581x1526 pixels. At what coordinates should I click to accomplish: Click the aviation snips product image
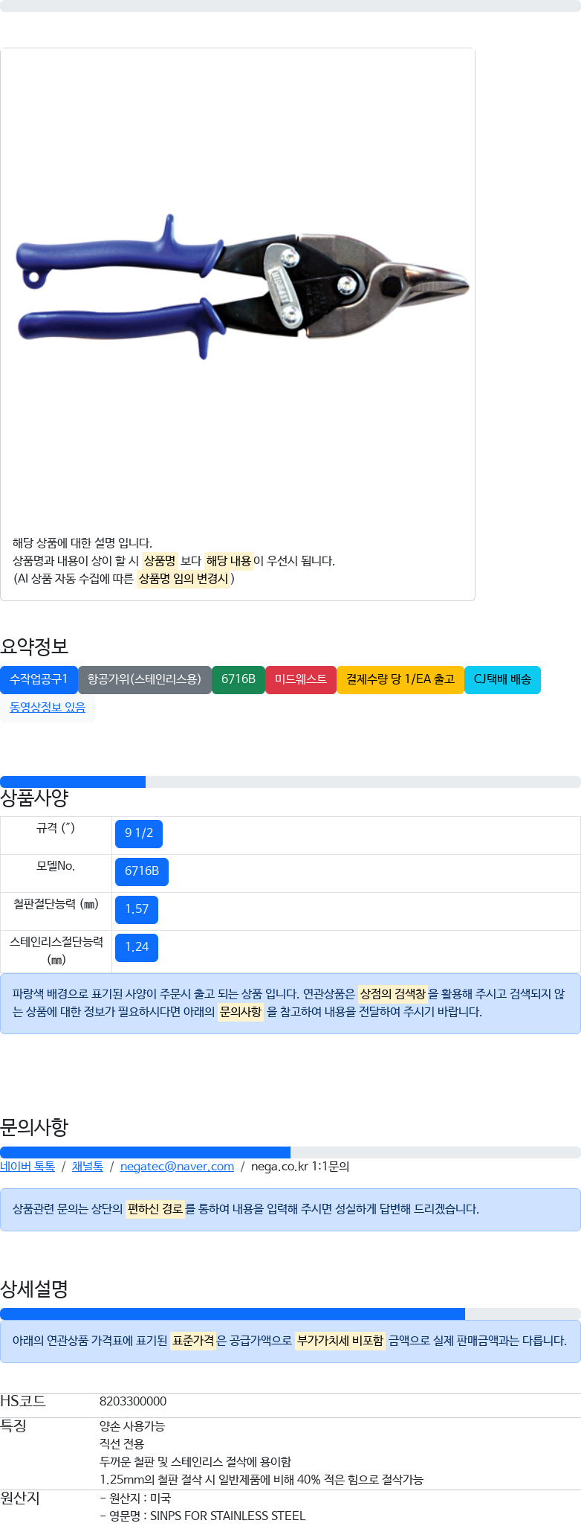coord(241,286)
